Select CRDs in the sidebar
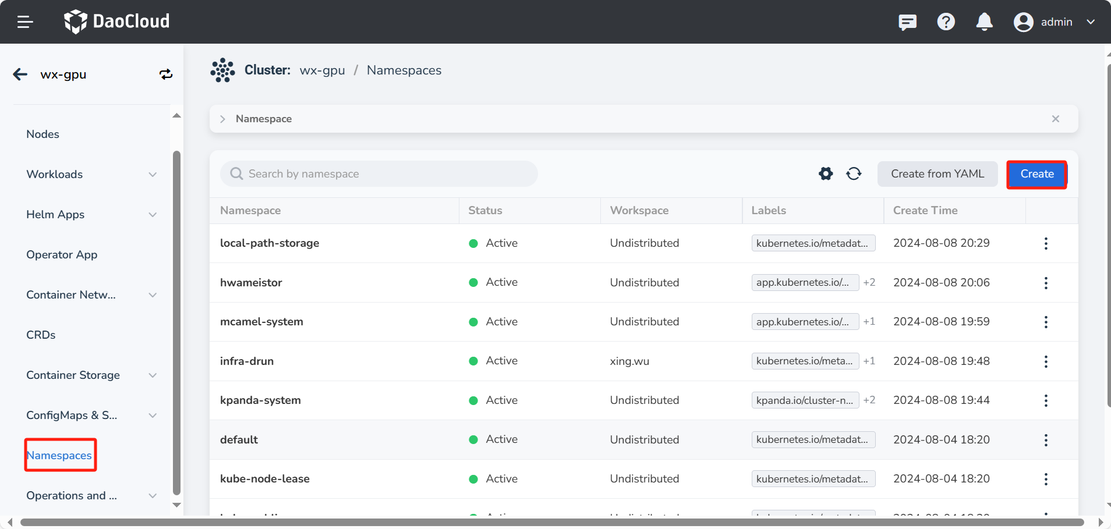 (x=41, y=335)
